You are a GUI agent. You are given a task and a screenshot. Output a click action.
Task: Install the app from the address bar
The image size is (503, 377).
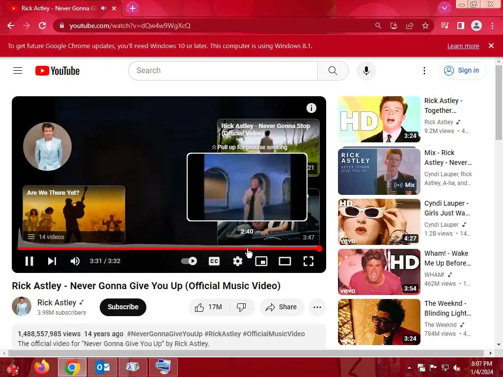tap(393, 26)
